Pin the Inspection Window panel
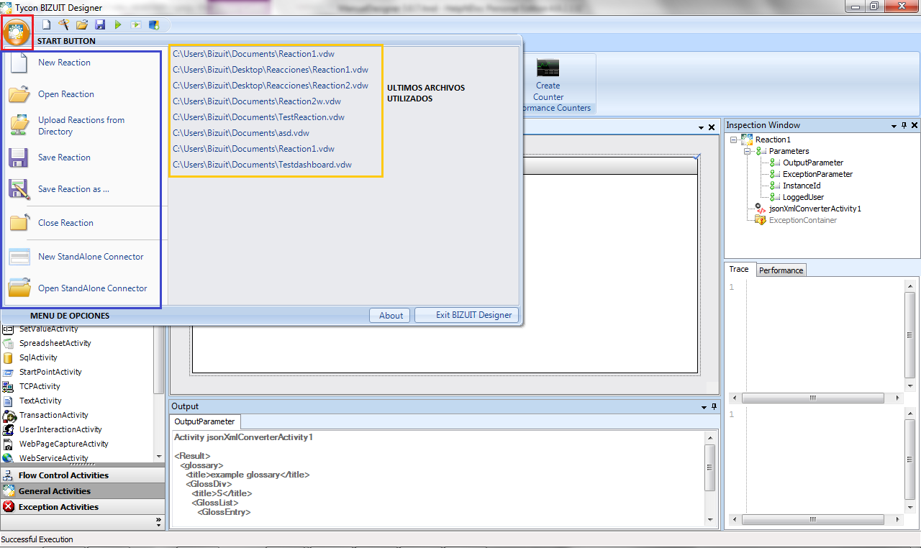 click(904, 125)
